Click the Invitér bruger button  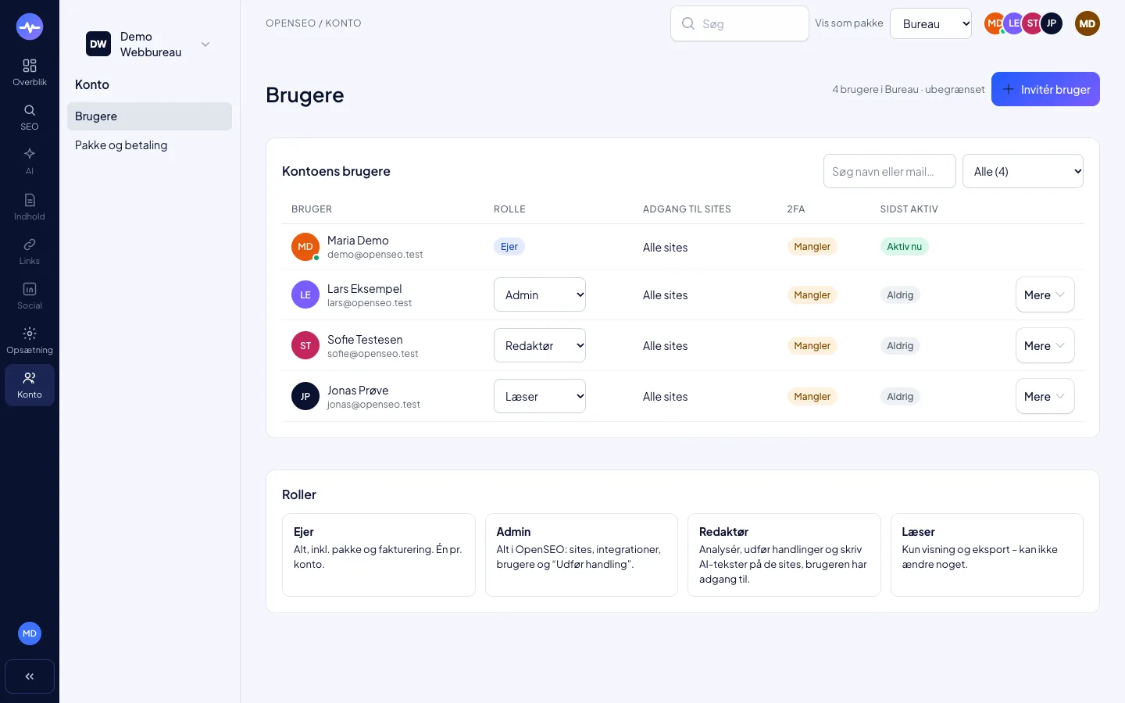[1045, 89]
